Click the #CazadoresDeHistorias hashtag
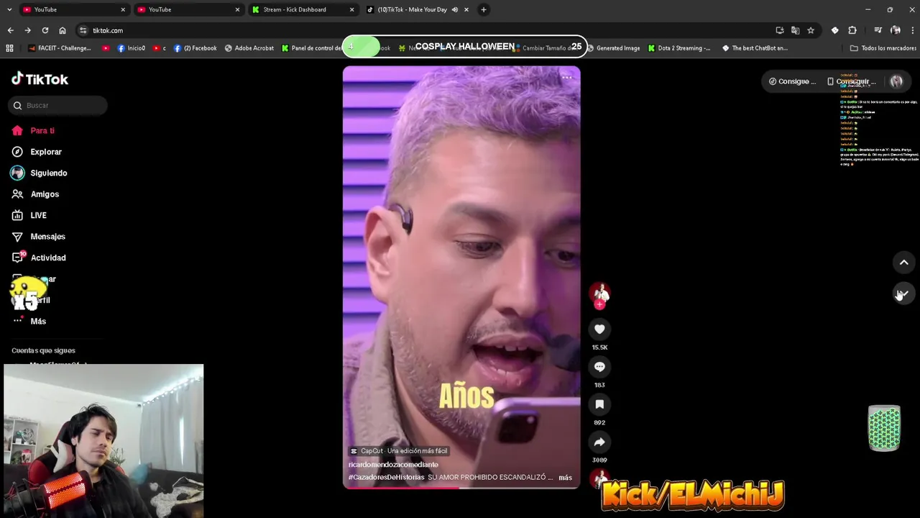 pyautogui.click(x=387, y=477)
